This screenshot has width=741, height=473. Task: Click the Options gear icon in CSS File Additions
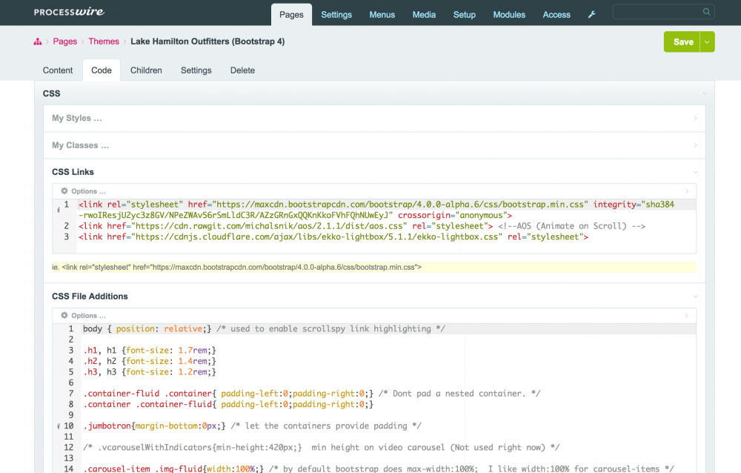[x=64, y=316]
